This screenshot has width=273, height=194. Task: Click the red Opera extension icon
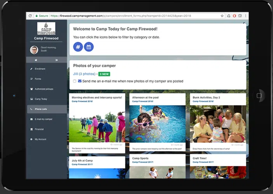point(234,16)
